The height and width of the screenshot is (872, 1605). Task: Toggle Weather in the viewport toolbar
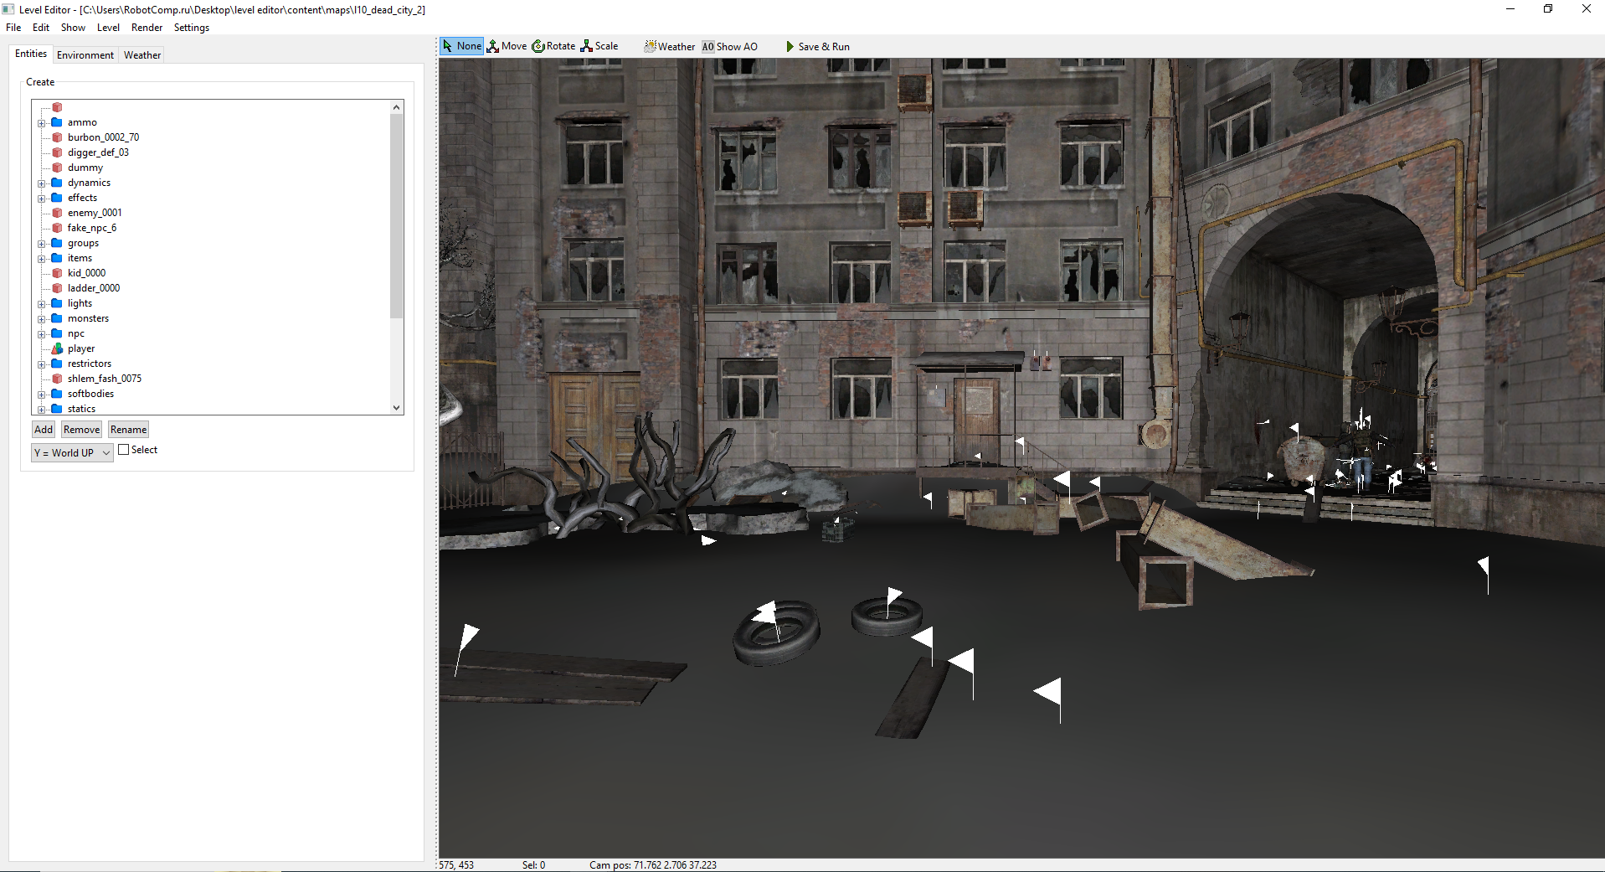[x=669, y=47]
